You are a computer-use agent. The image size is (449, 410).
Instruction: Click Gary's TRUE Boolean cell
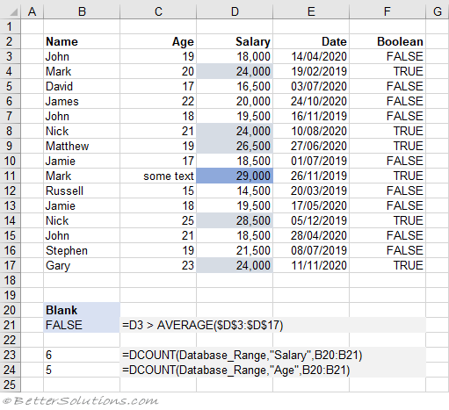[x=387, y=265]
